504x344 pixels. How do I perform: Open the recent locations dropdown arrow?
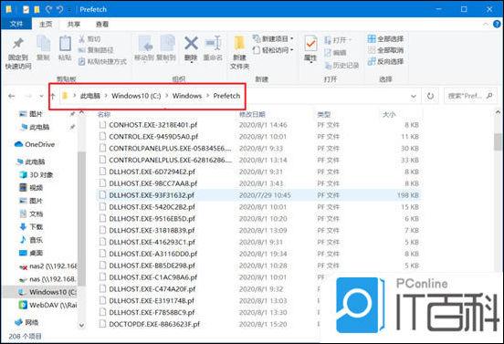point(41,96)
